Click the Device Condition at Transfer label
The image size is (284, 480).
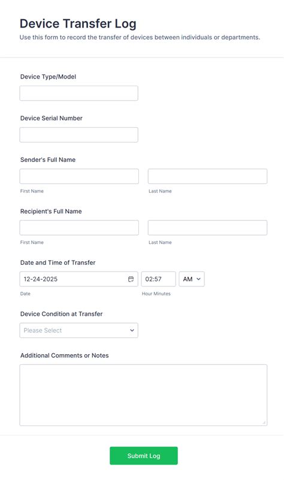coord(61,314)
